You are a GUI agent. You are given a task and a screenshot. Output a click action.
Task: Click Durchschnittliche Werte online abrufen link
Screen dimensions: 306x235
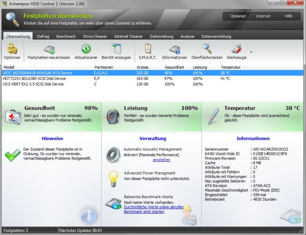(154, 207)
